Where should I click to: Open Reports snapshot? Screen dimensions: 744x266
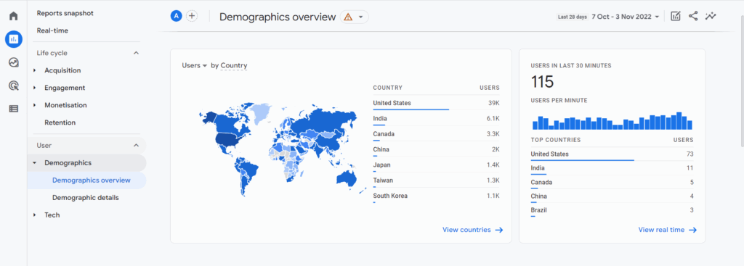pyautogui.click(x=65, y=13)
